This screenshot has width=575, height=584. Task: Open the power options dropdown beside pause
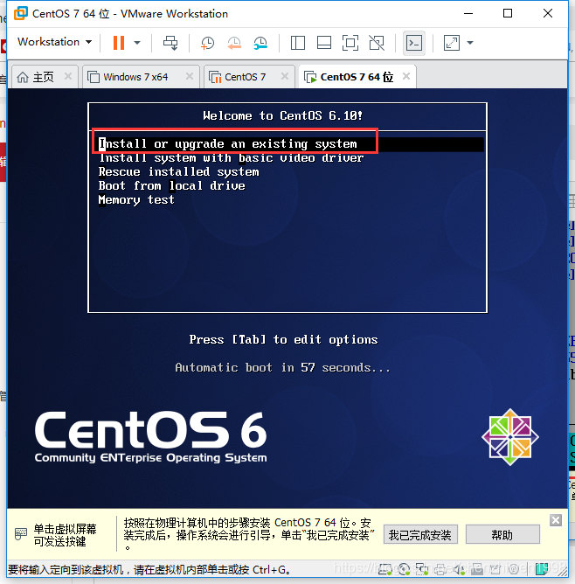pos(137,43)
